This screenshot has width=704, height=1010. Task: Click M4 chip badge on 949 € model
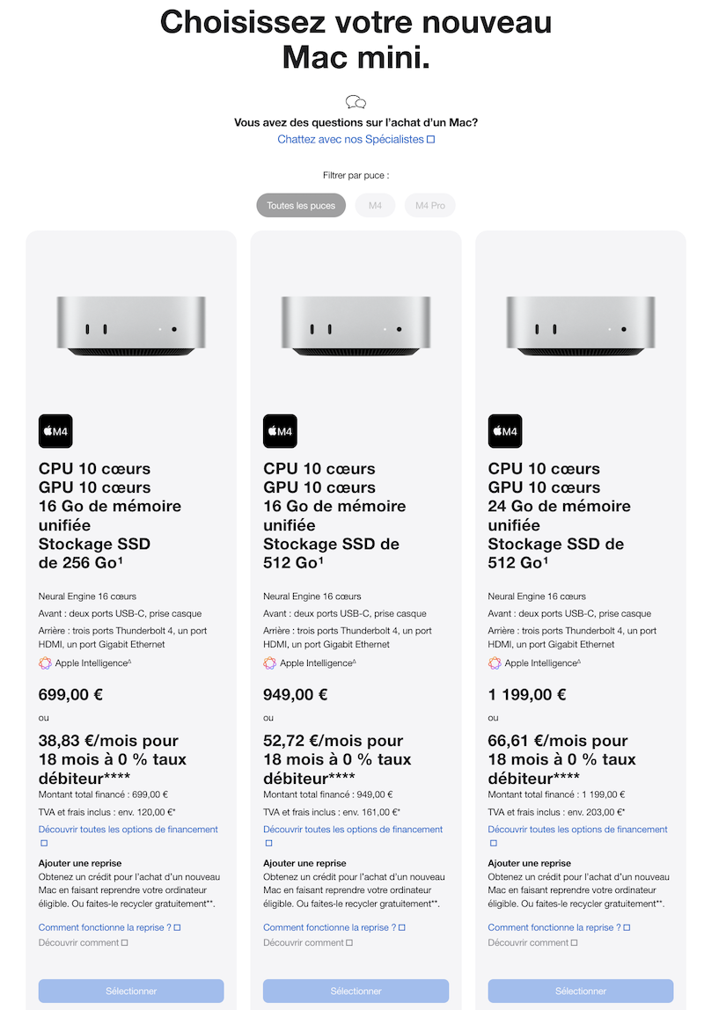pyautogui.click(x=280, y=431)
